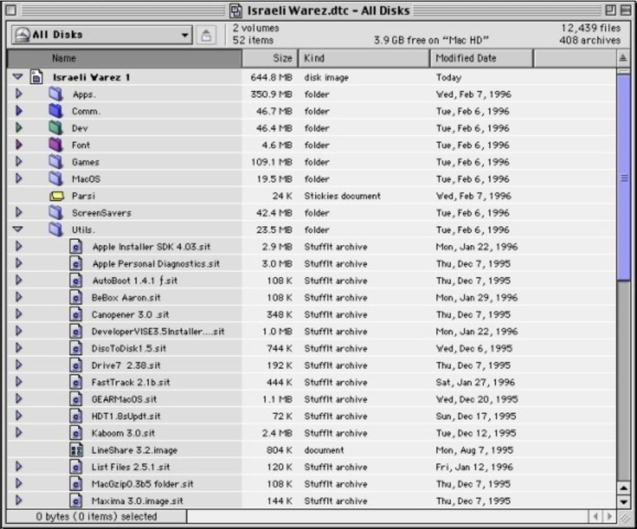Collapse the Israeli Warez 1 disclosure triangle
The height and width of the screenshot is (529, 637).
point(18,77)
